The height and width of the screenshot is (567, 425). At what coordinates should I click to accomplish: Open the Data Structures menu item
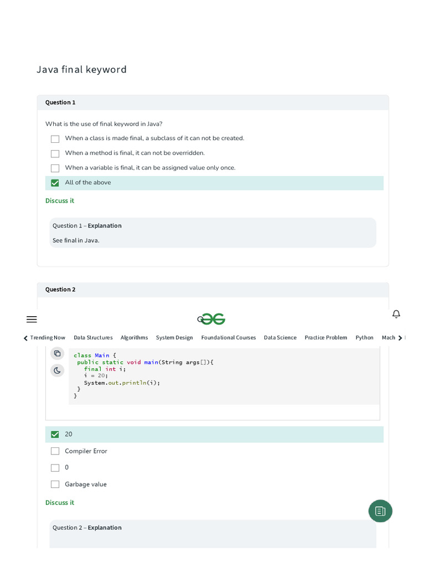point(93,338)
